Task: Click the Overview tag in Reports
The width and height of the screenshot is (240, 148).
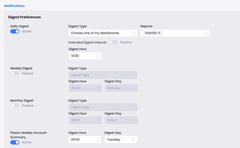Action: (x=151, y=33)
